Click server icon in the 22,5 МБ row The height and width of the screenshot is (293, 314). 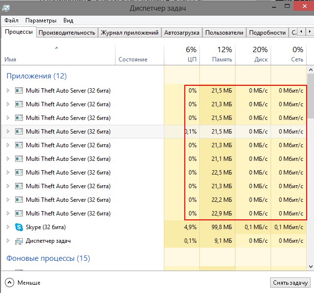(x=19, y=173)
